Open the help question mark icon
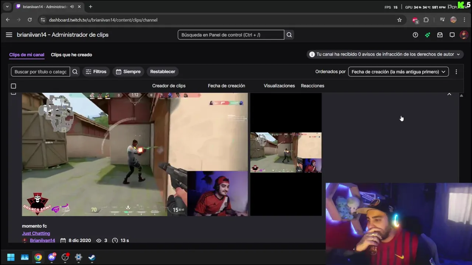 pos(415,35)
